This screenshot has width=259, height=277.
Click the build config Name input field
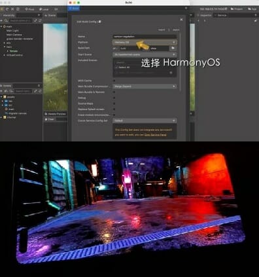145,37
